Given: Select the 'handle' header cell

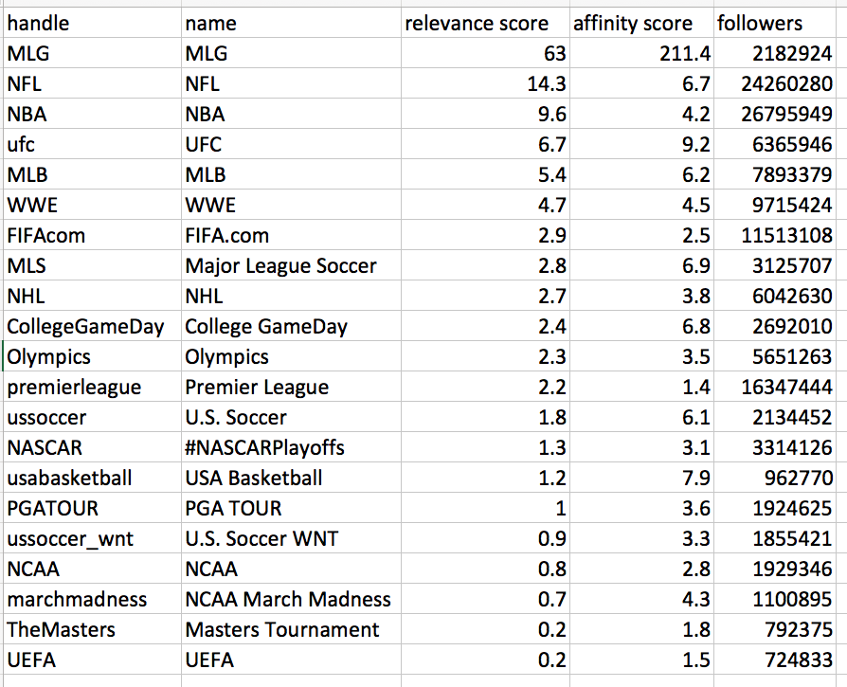Looking at the screenshot, I should coord(92,23).
